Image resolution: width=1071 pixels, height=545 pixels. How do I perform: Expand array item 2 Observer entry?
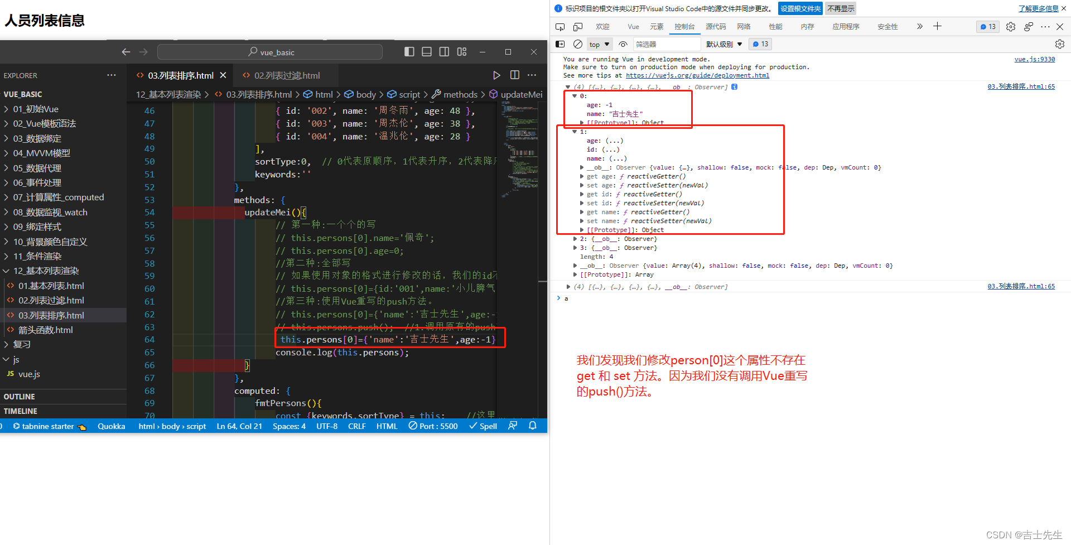(575, 239)
